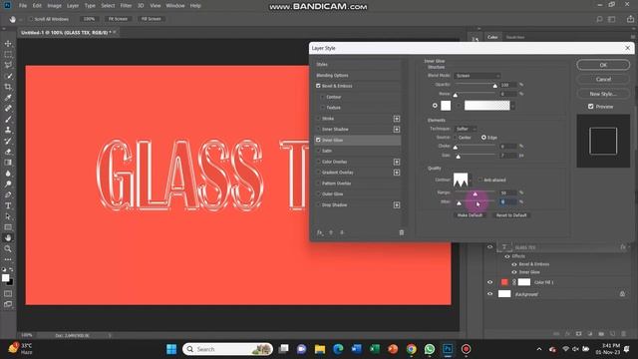
Task: Select the Hand tool in toolbox
Action: pyautogui.click(x=8, y=237)
